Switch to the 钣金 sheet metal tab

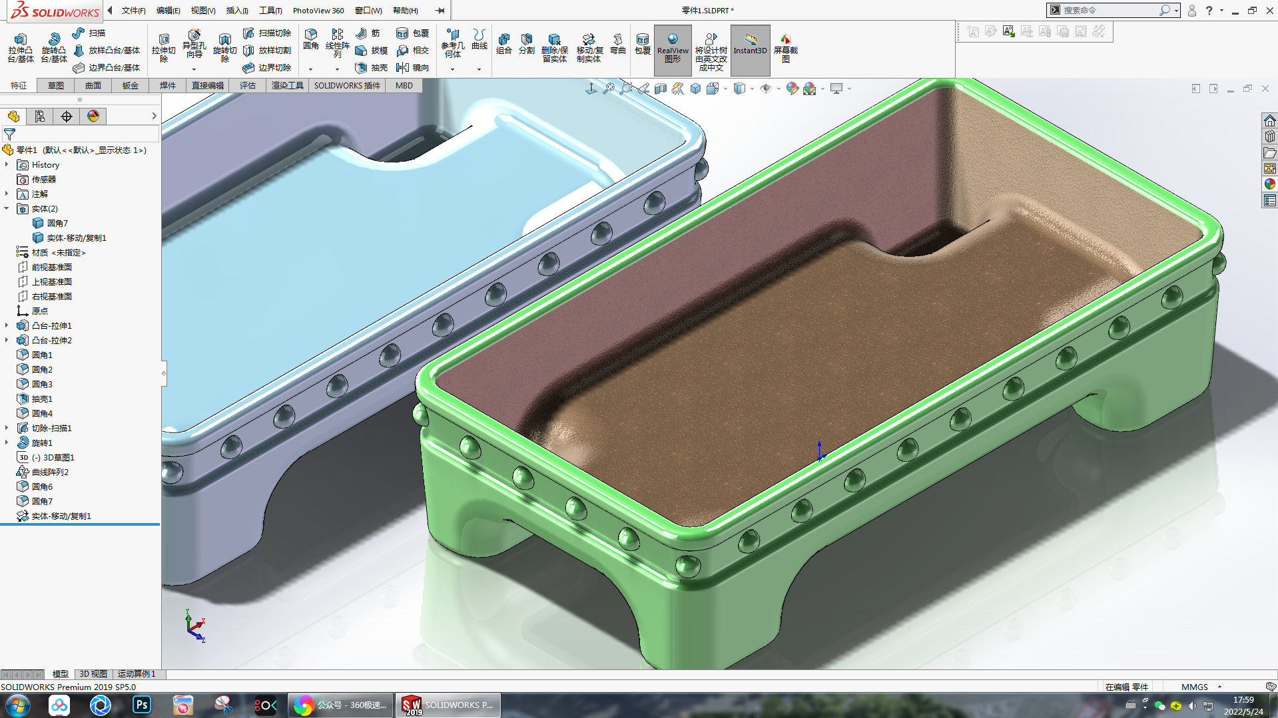coord(131,85)
